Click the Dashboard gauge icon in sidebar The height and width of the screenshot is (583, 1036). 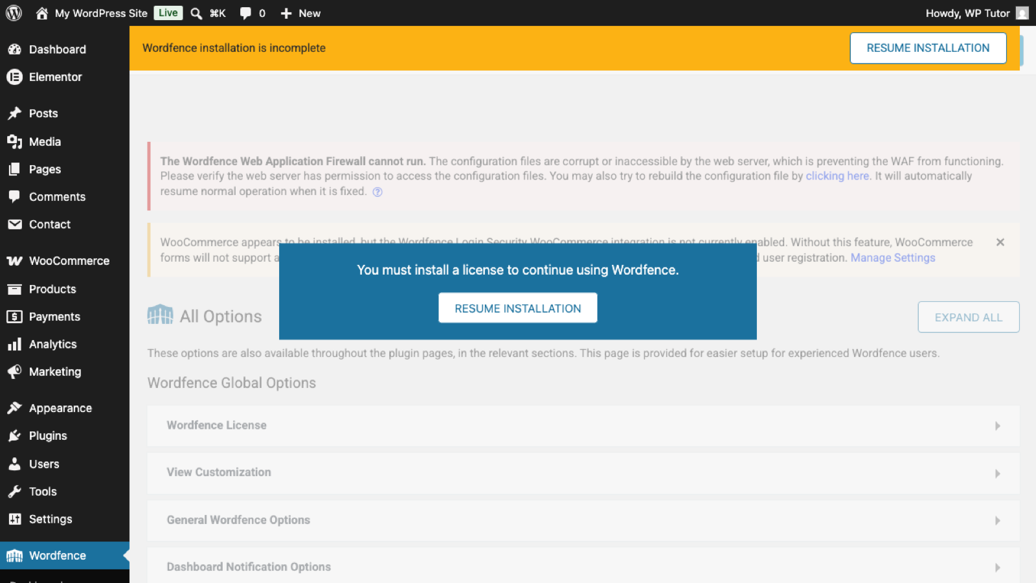point(14,49)
